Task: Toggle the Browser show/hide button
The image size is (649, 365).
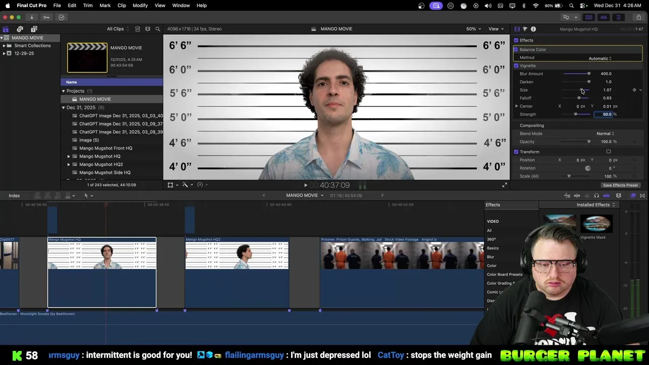Action: 589,17
